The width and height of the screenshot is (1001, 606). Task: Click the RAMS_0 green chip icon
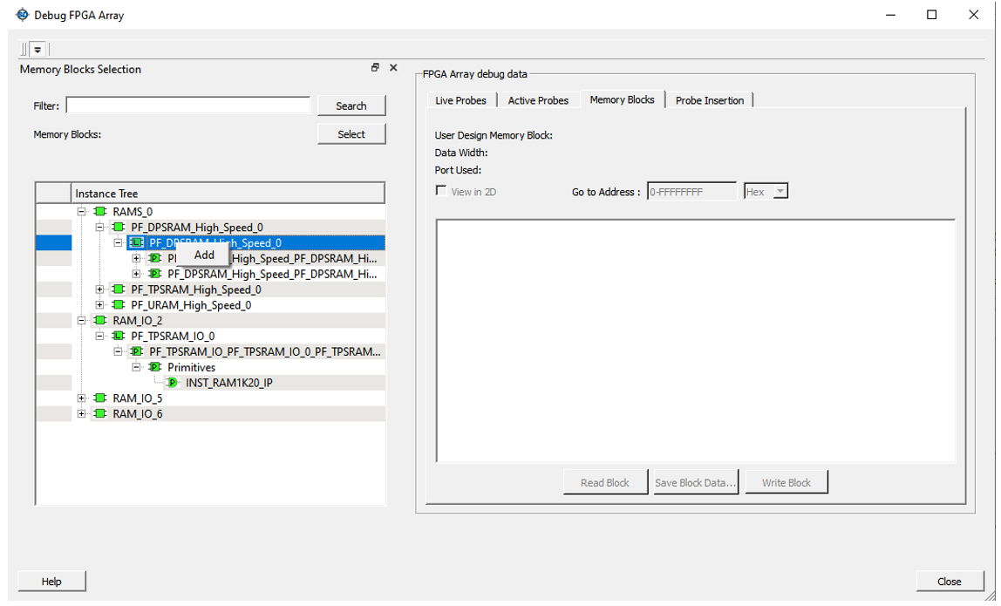point(100,212)
